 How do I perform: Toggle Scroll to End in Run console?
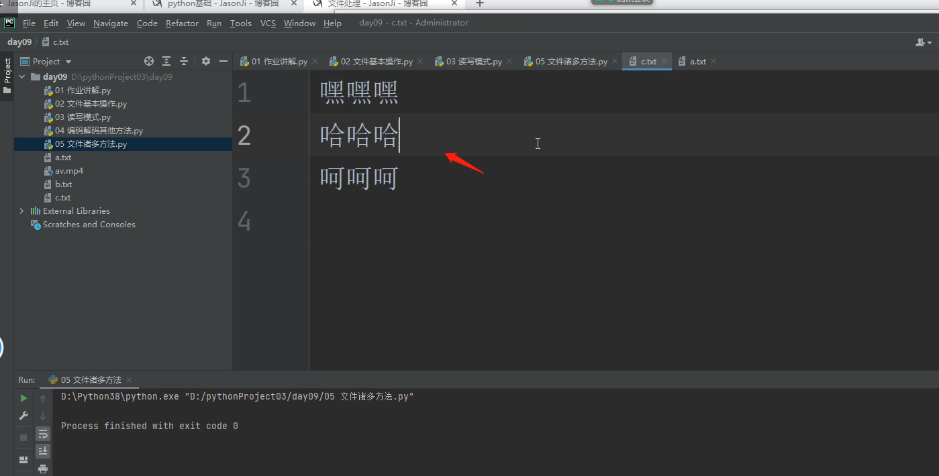pyautogui.click(x=43, y=451)
